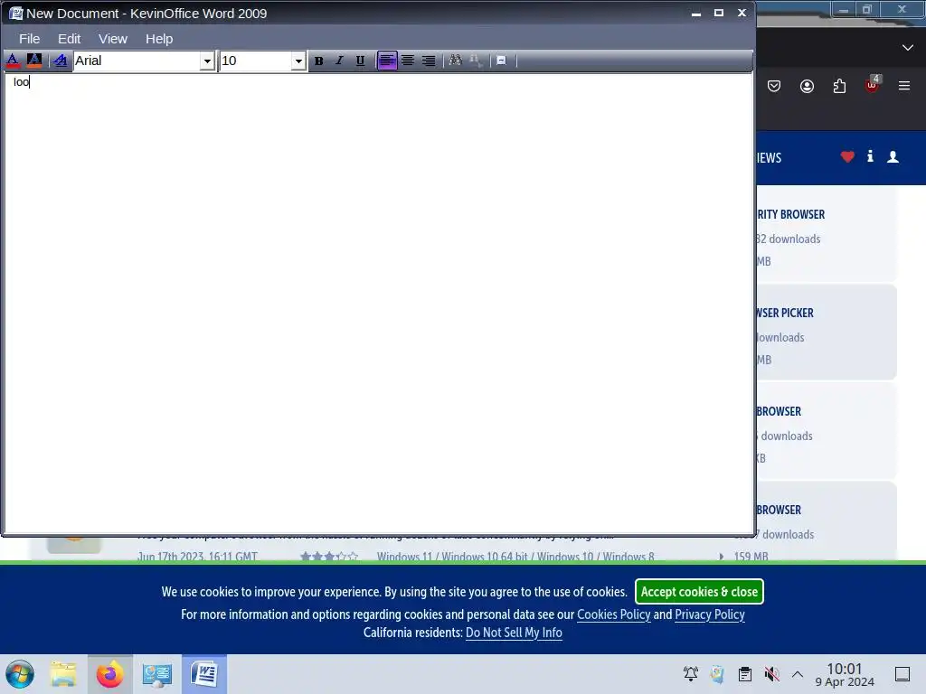
Task: Accept cookies and close the banner
Action: (x=699, y=592)
